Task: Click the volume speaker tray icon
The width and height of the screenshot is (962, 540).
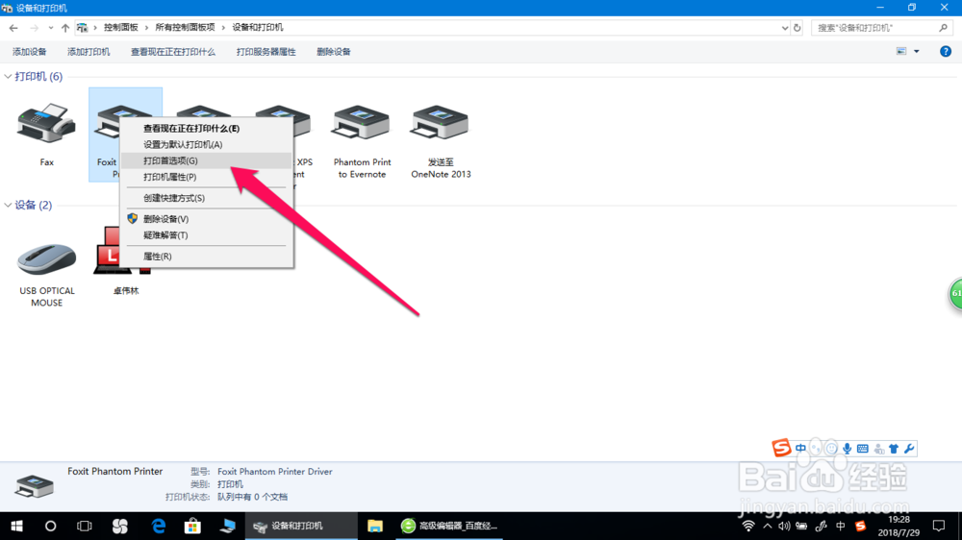Action: coord(784,526)
